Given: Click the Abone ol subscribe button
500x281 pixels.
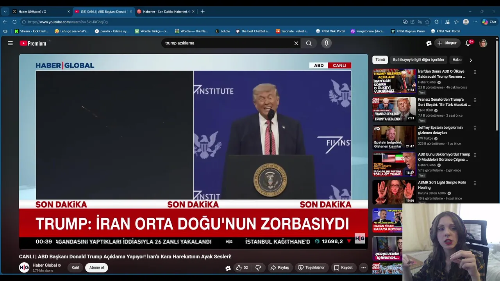Looking at the screenshot, I should pos(96,268).
